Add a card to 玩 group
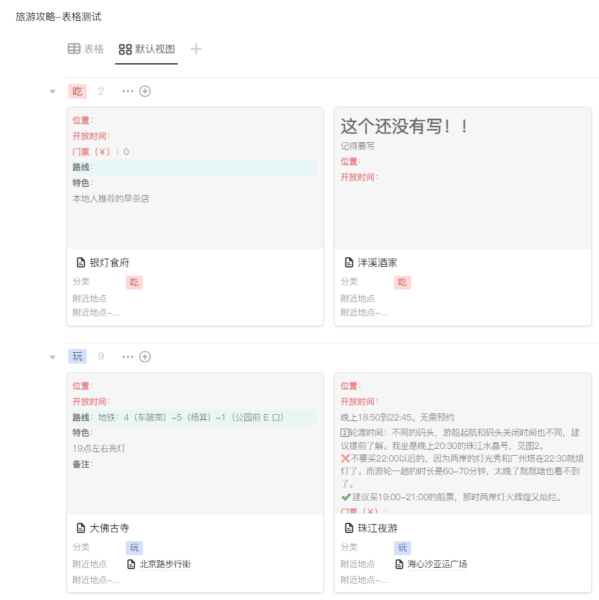 point(145,357)
